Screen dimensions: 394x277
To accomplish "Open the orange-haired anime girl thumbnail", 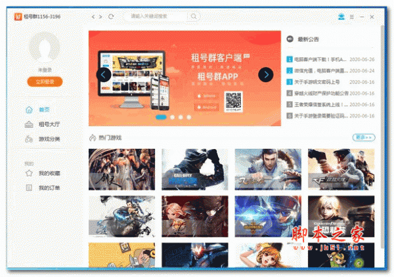I will coord(268,255).
